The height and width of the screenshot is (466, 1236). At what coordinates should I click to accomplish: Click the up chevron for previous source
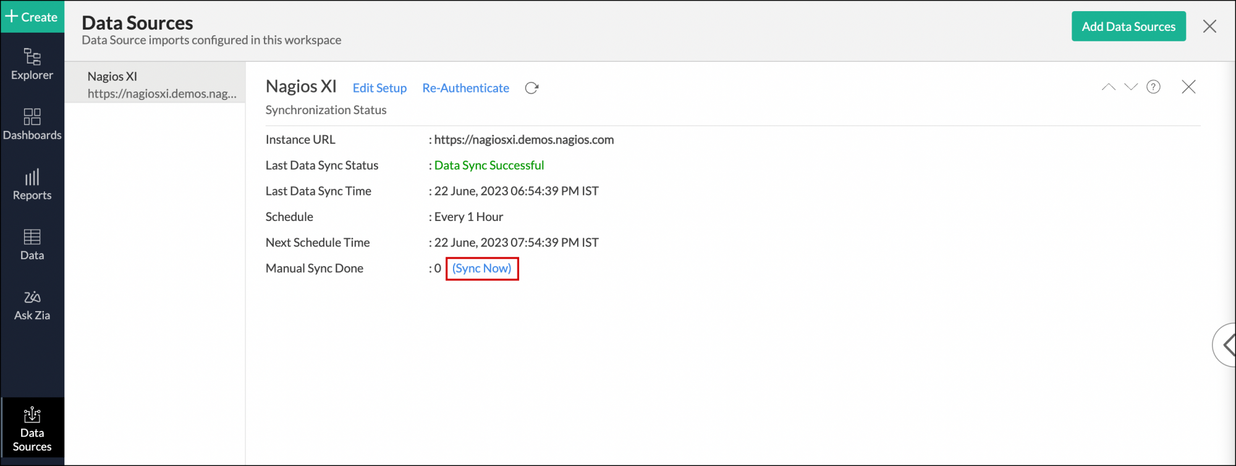point(1109,87)
